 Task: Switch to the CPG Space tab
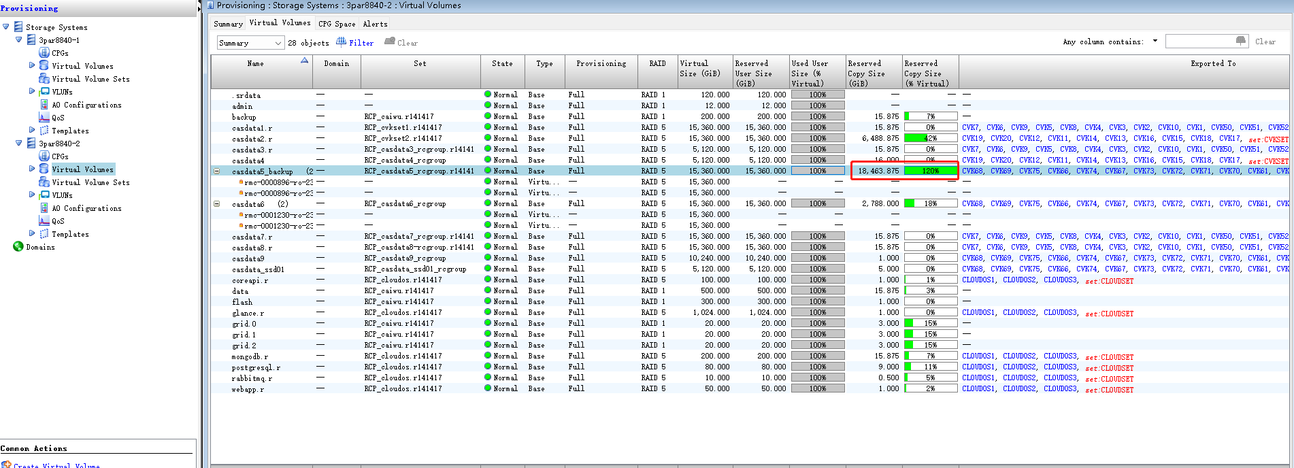(337, 24)
